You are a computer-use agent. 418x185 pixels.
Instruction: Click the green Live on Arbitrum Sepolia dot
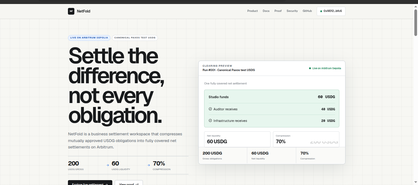pyautogui.click(x=310, y=68)
